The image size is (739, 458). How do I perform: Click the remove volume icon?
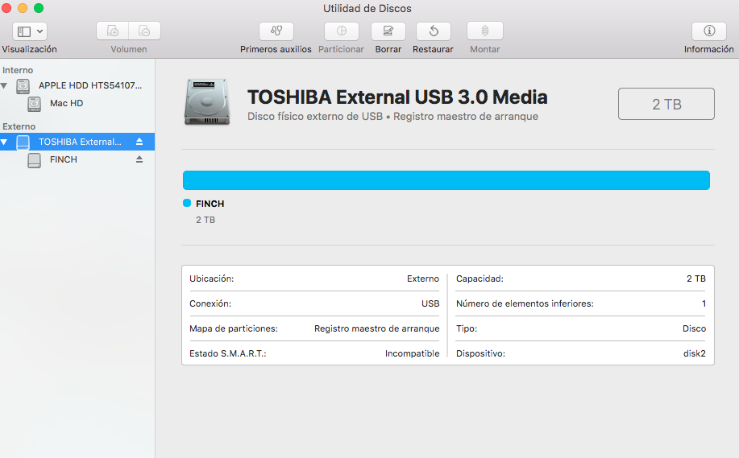[144, 31]
